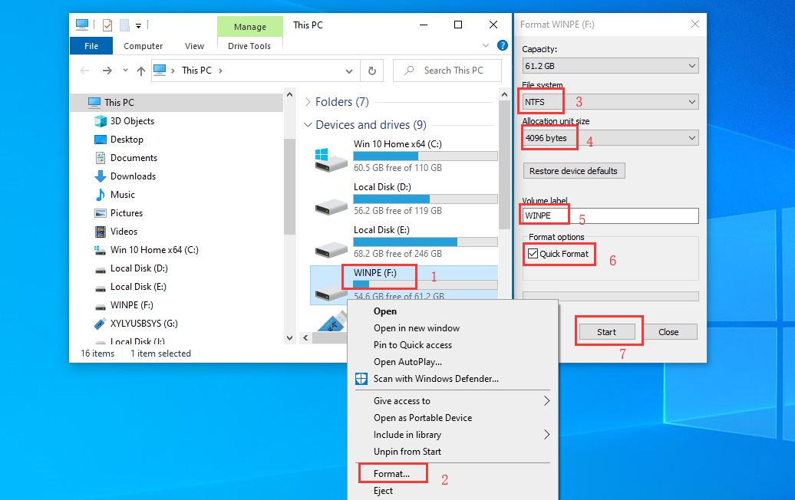Open the Allocation unit size dropdown

point(611,138)
